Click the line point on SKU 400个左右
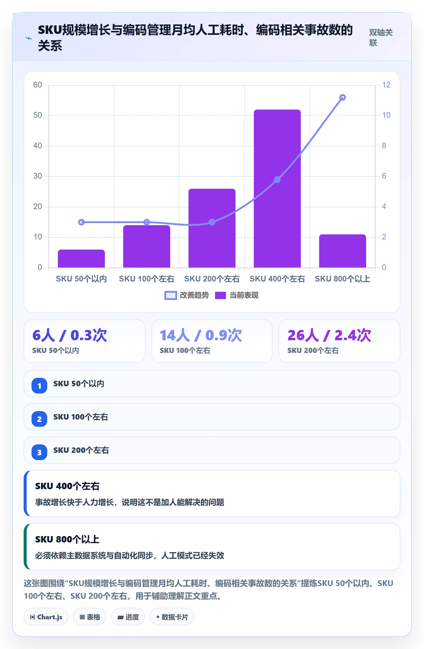This screenshot has height=649, width=424. [x=277, y=180]
